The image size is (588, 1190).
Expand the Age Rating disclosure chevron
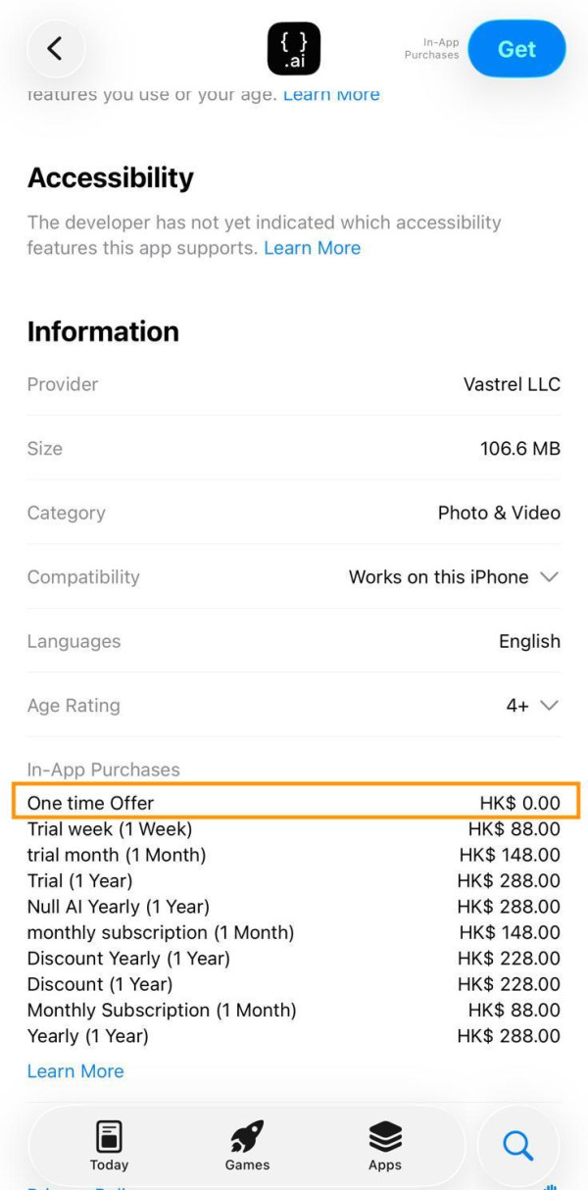click(549, 705)
